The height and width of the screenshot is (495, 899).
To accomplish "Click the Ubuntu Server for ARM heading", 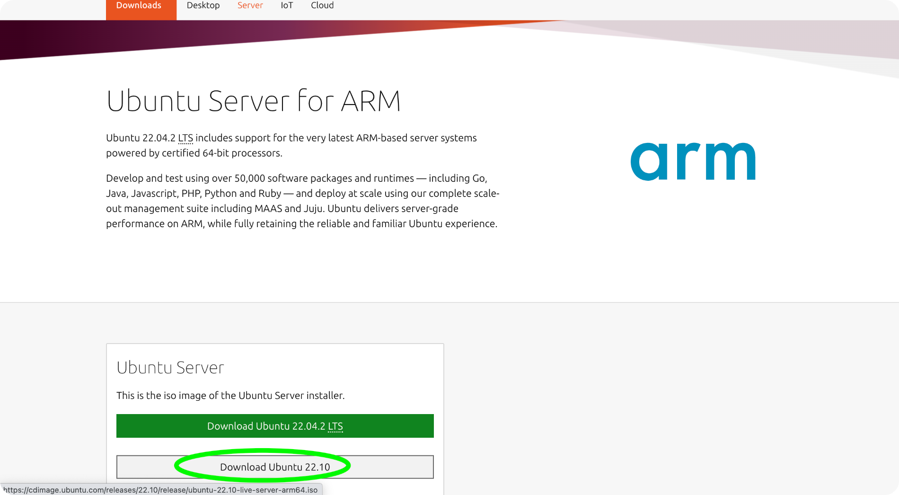I will (254, 101).
